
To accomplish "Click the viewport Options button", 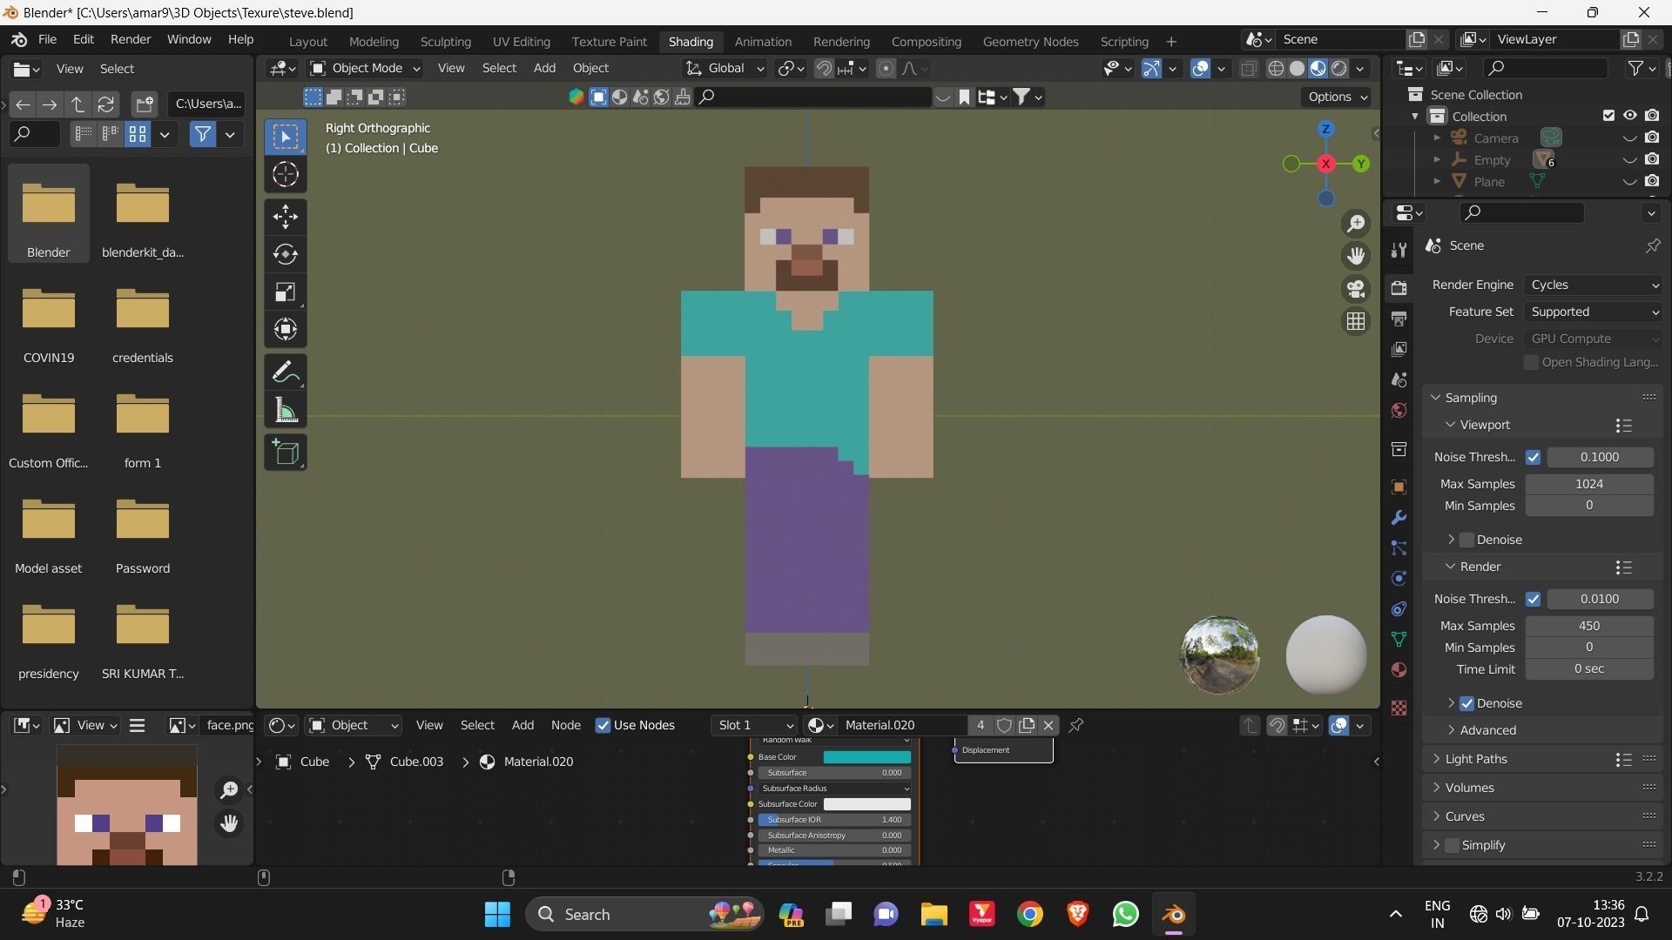I will [x=1335, y=97].
